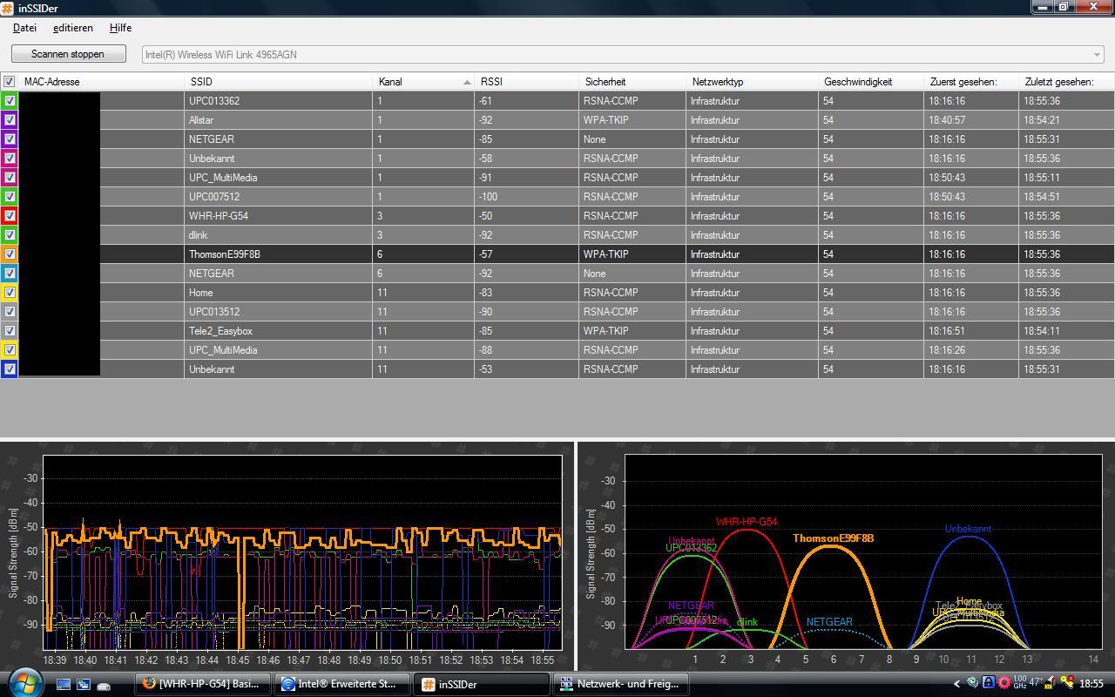The image size is (1115, 697).
Task: Uncheck the UPC007512 network checkbox
Action: (x=10, y=196)
